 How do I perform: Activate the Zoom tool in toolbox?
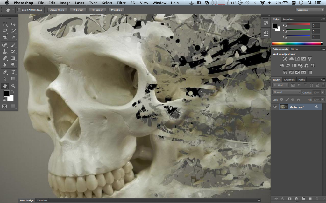pyautogui.click(x=13, y=86)
